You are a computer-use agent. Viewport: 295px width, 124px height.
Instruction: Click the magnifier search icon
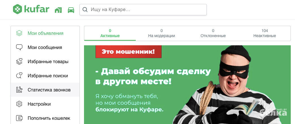[85, 10]
